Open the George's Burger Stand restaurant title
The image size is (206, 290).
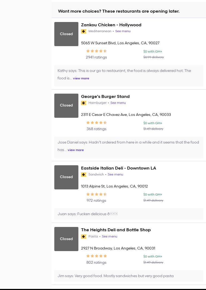105,97
